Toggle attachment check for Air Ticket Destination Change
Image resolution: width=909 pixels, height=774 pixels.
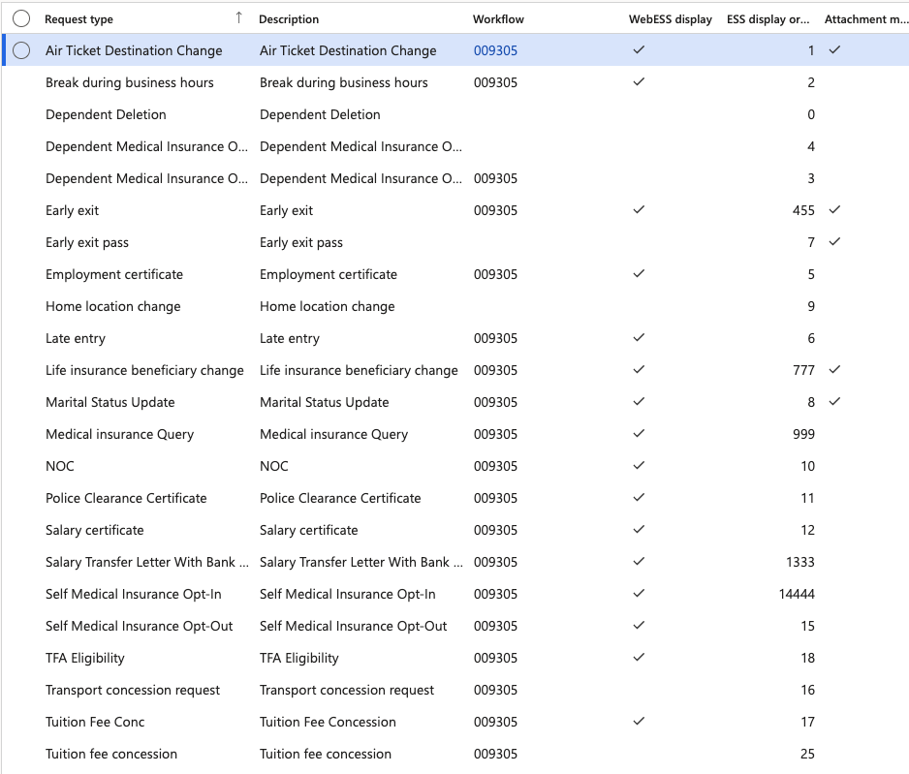point(834,49)
